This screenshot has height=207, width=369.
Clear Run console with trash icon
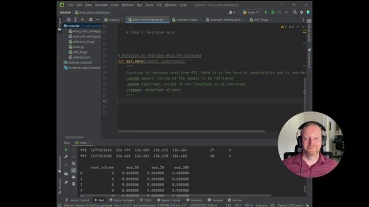coord(74,184)
